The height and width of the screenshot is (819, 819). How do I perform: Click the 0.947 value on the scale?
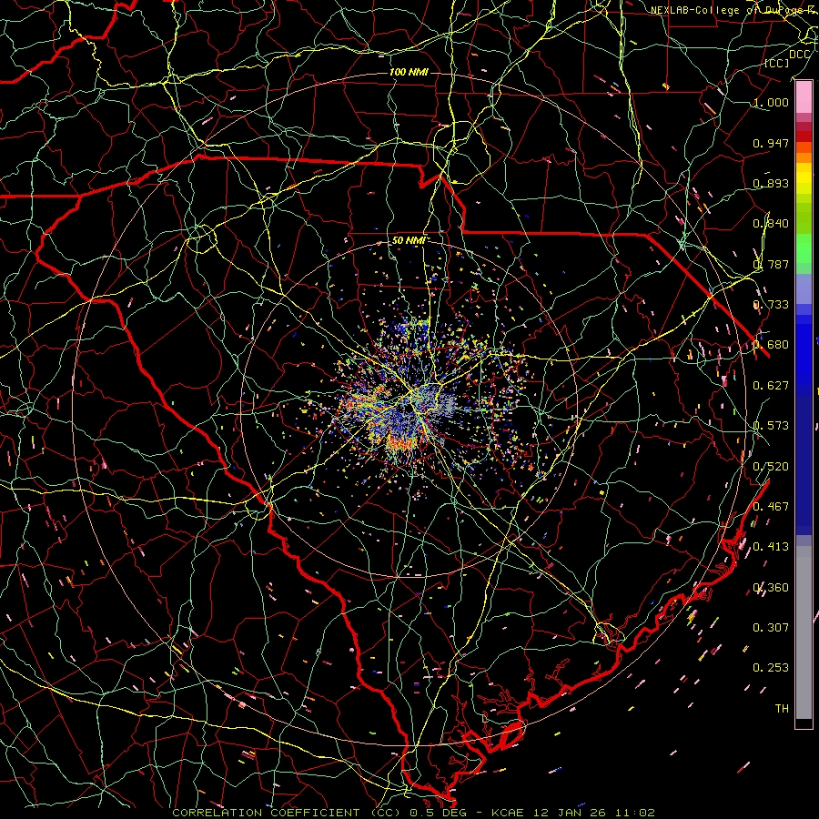(771, 143)
